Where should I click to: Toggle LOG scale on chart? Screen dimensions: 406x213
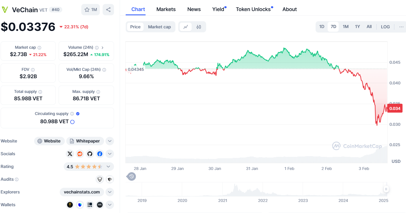pos(385,27)
